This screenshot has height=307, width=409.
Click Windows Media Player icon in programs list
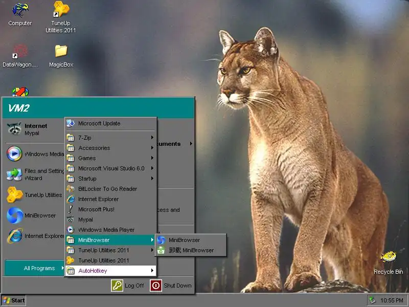[71, 230]
